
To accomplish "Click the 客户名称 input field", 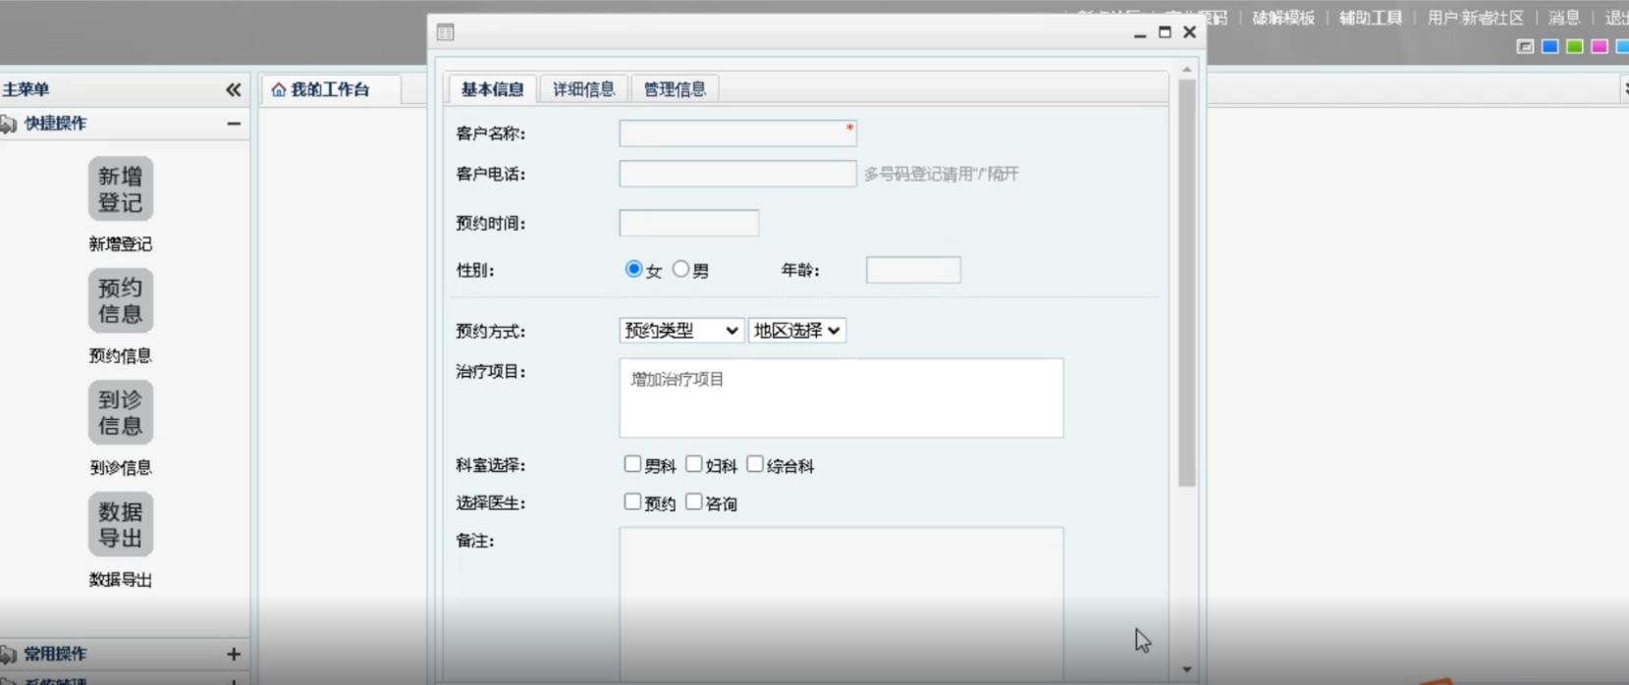I will tap(738, 132).
